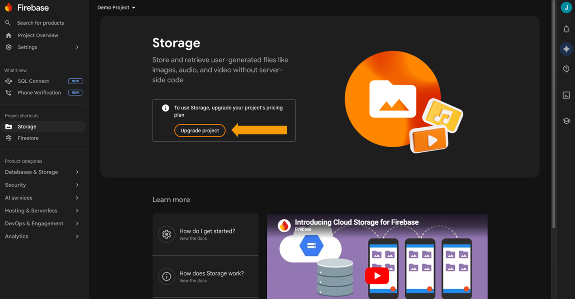
Task: Click the gear icon beside How do I get started
Action: point(166,234)
